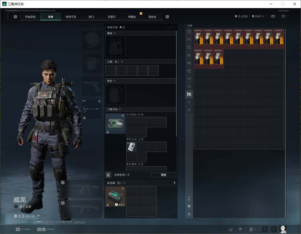Click the help icon beside 背包
The image size is (301, 234).
(x=115, y=81)
